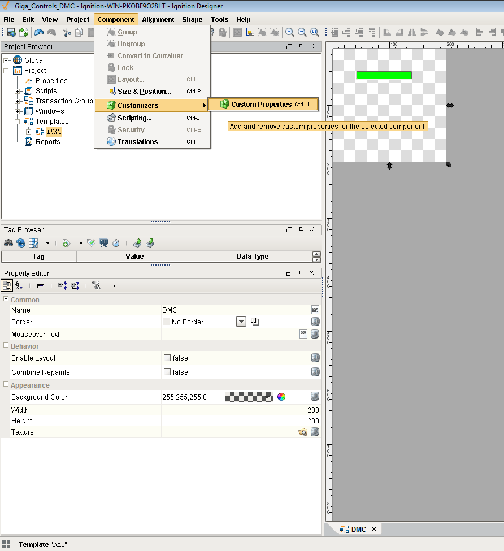Click the Background Color checkered swatch
Image resolution: width=504 pixels, height=551 pixels.
coord(249,397)
